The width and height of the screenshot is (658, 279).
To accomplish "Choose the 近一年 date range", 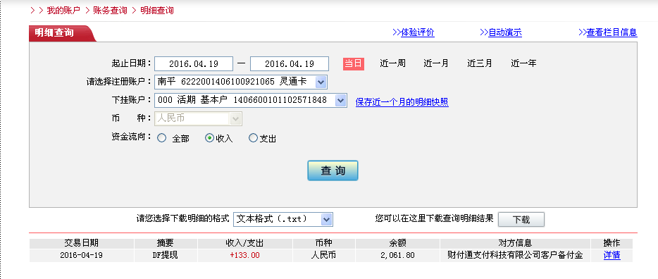I will (x=523, y=63).
